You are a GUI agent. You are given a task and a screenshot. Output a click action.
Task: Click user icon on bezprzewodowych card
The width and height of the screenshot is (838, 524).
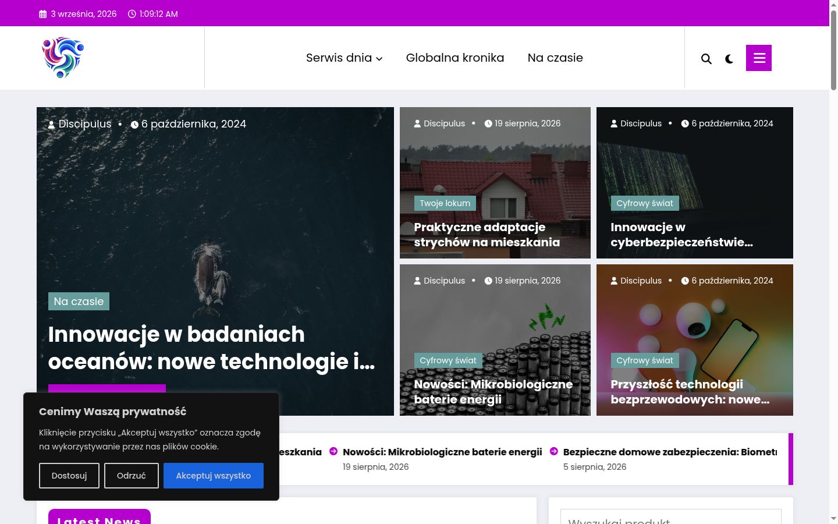pyautogui.click(x=614, y=281)
